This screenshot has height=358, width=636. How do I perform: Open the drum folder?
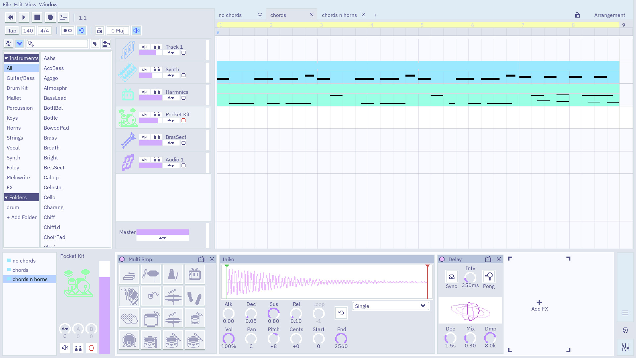(x=13, y=207)
